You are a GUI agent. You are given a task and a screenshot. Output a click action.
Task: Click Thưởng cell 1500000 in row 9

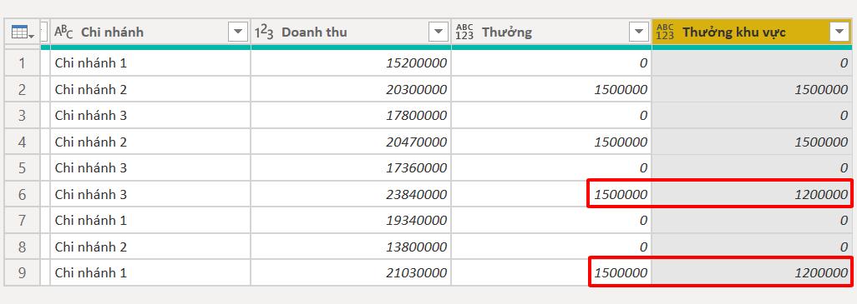551,272
